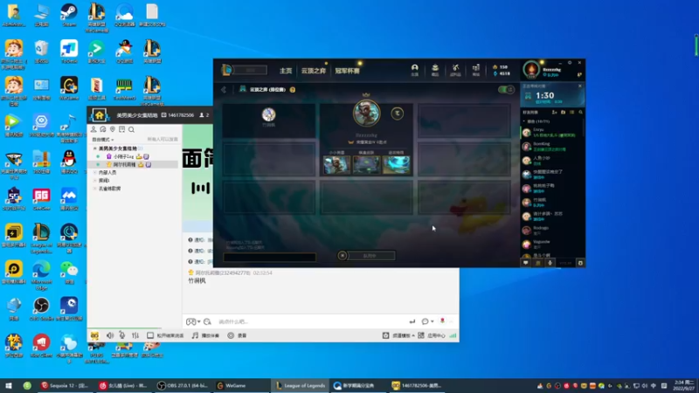Screen dimensions: 699x393
Task: Click the microphone icon in YY bottom bar
Action: click(122, 335)
